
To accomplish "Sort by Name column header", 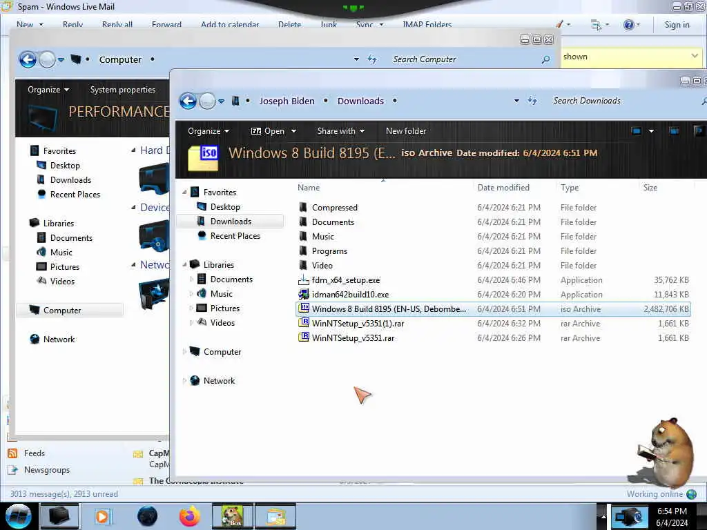I will coord(309,188).
